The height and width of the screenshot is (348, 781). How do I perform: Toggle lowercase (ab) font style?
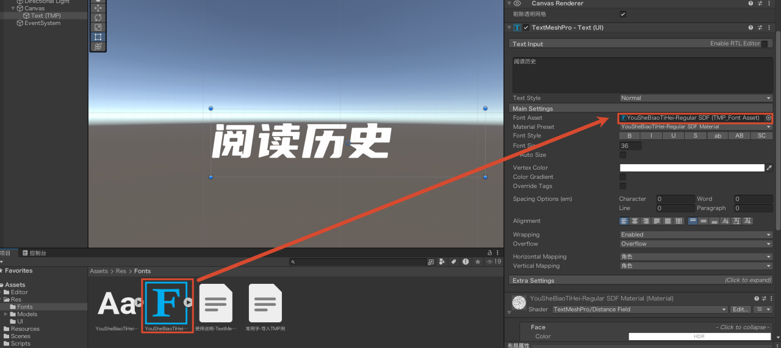coord(718,136)
